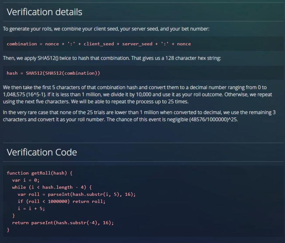Click the "hash = SHA512(SHA512(combination))" code line
This screenshot has height=243, width=285.
pos(53,73)
